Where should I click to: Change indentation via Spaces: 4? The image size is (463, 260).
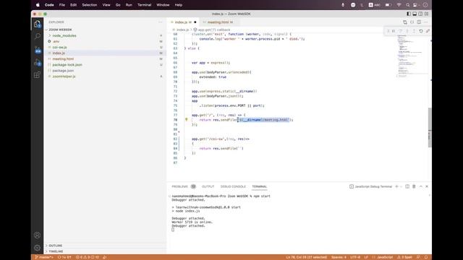[339, 257]
